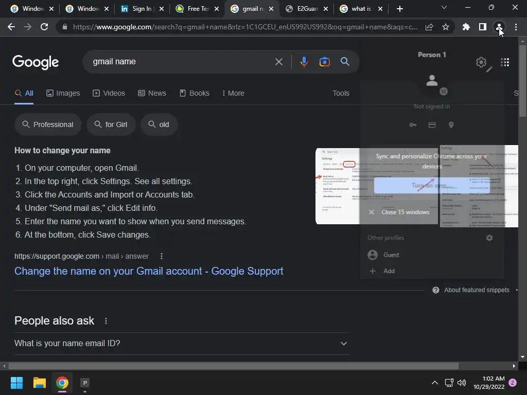This screenshot has width=527, height=395.
Task: Open the Chrome three-dot menu
Action: pyautogui.click(x=516, y=27)
